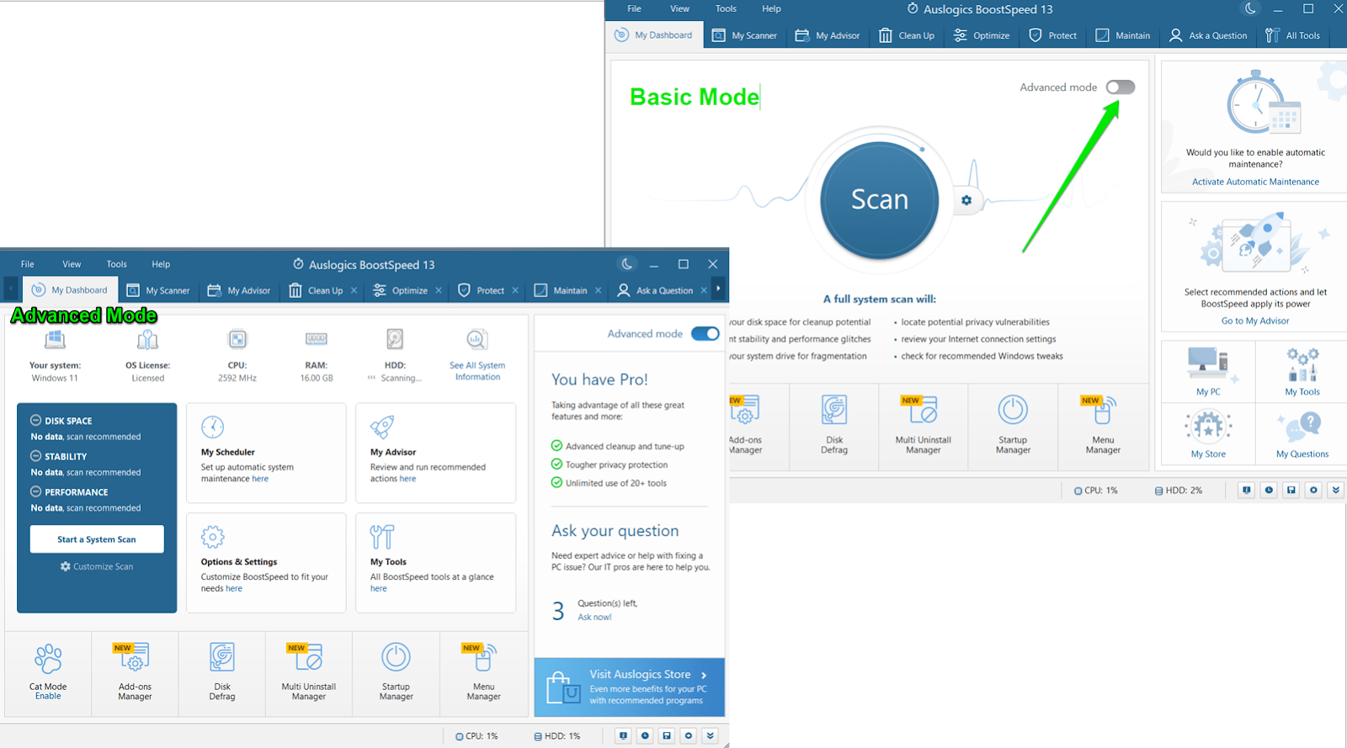The height and width of the screenshot is (748, 1347).
Task: Open the View menu in Basic Mode window
Action: [680, 8]
